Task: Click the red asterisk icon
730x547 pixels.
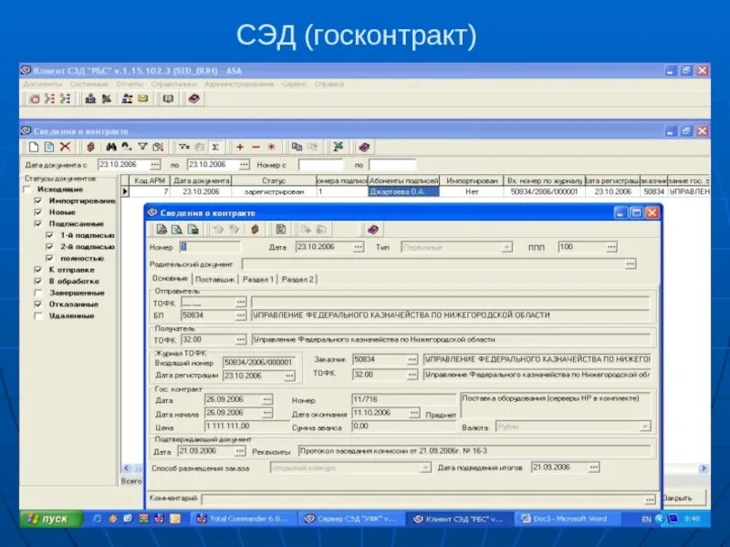Action: click(271, 147)
